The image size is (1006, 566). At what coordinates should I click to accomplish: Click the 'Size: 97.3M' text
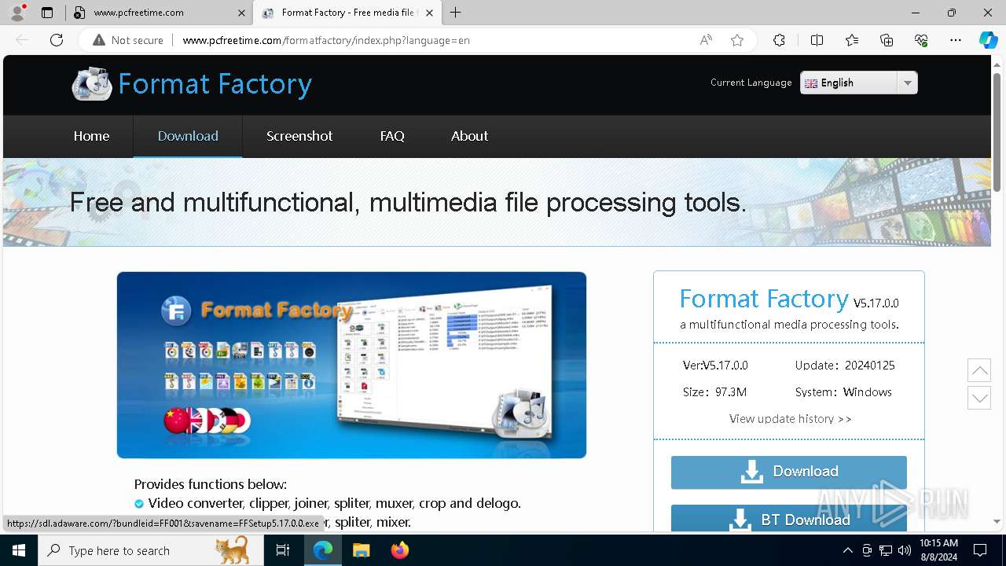[x=714, y=392]
